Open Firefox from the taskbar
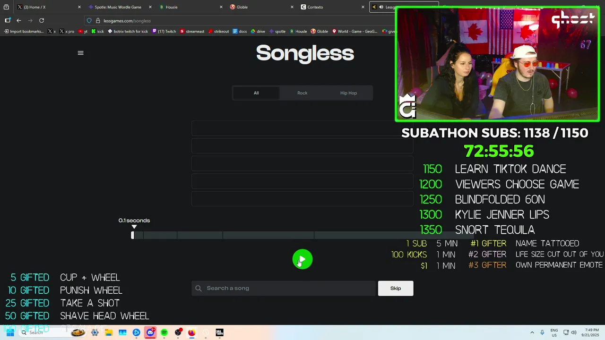Viewport: 605px width, 340px height. coord(191,332)
